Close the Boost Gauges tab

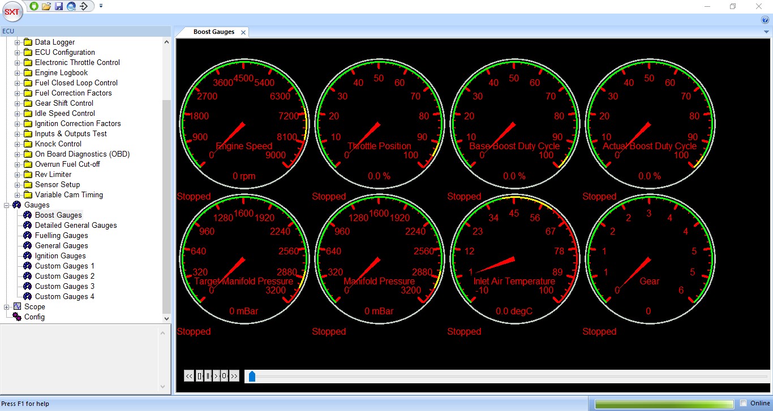pos(243,33)
